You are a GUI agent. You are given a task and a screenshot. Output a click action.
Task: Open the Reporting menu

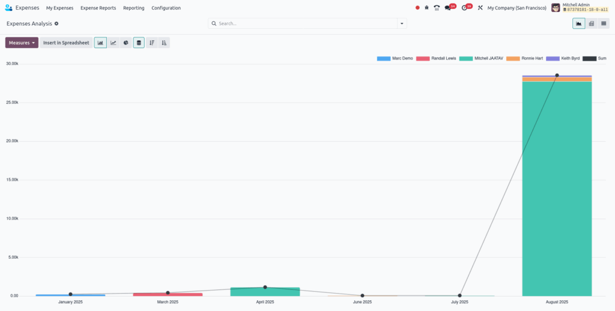(x=133, y=8)
